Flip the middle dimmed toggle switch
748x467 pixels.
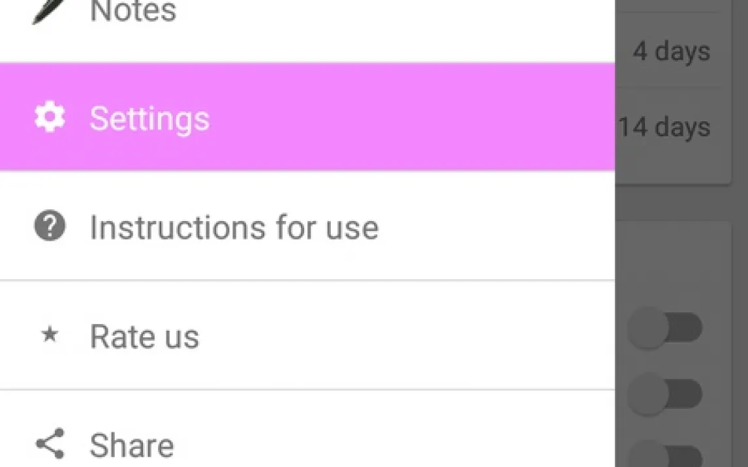(665, 394)
